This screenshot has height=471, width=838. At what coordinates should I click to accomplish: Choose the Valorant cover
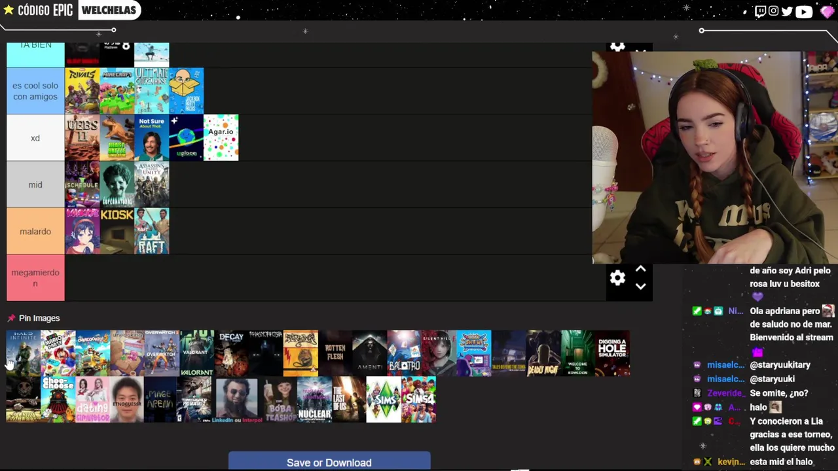pos(196,353)
